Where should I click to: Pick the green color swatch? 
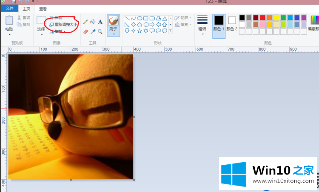(x=283, y=18)
